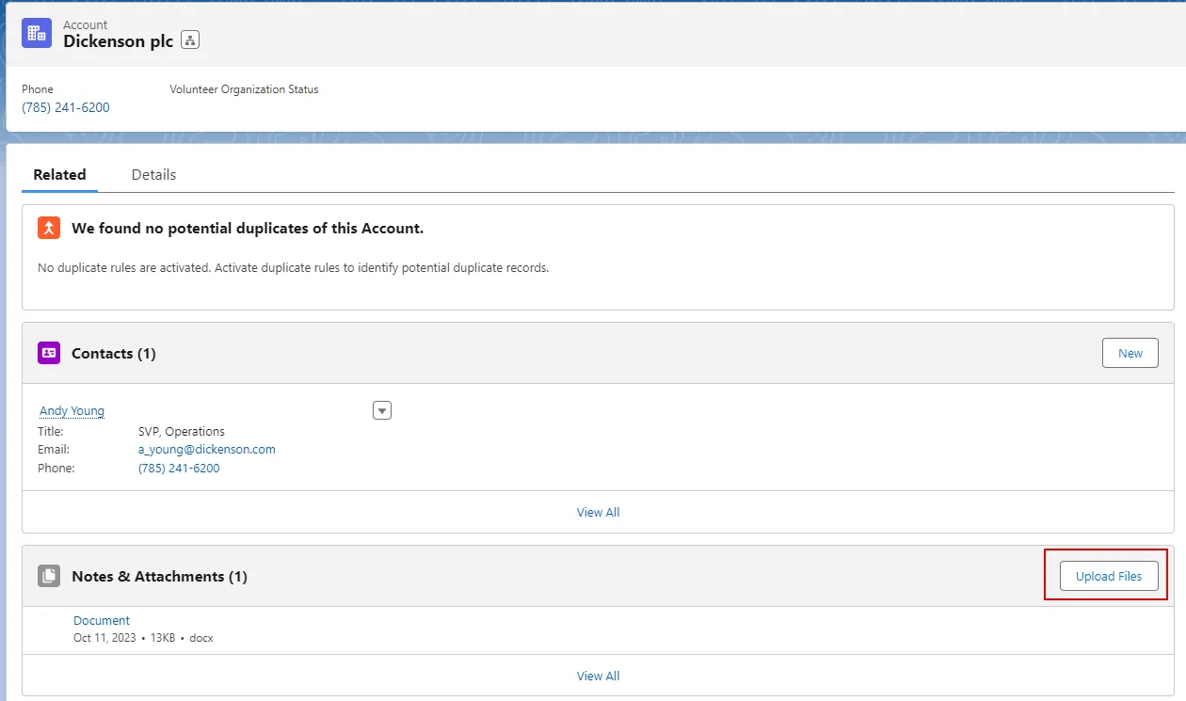Click the Notes & Attachments file icon
This screenshot has height=701, width=1186.
pos(48,575)
